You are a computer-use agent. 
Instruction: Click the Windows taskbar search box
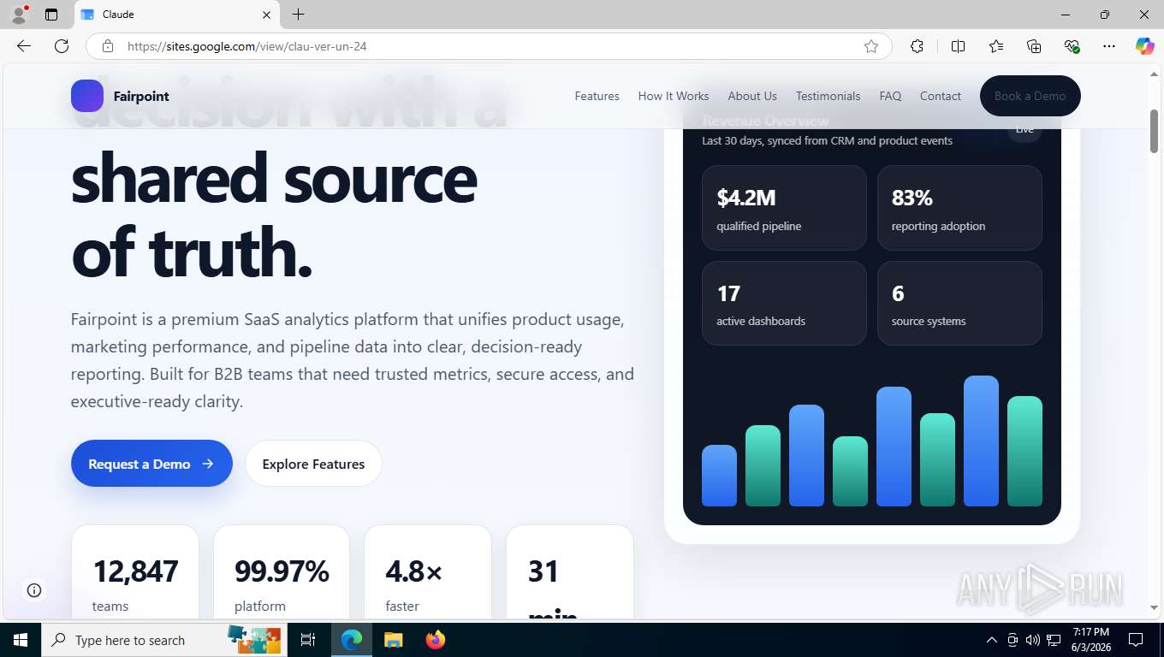164,640
